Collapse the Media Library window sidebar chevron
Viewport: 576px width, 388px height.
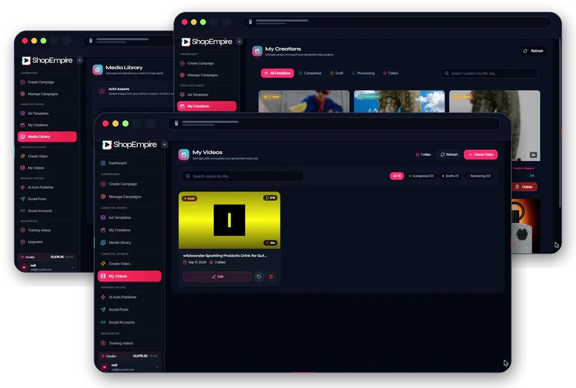coord(80,60)
